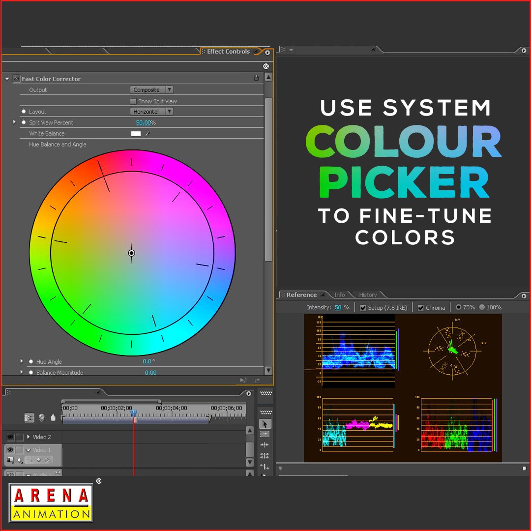The height and width of the screenshot is (531, 531).
Task: Expand the Hue Angle property
Action: click(22, 361)
